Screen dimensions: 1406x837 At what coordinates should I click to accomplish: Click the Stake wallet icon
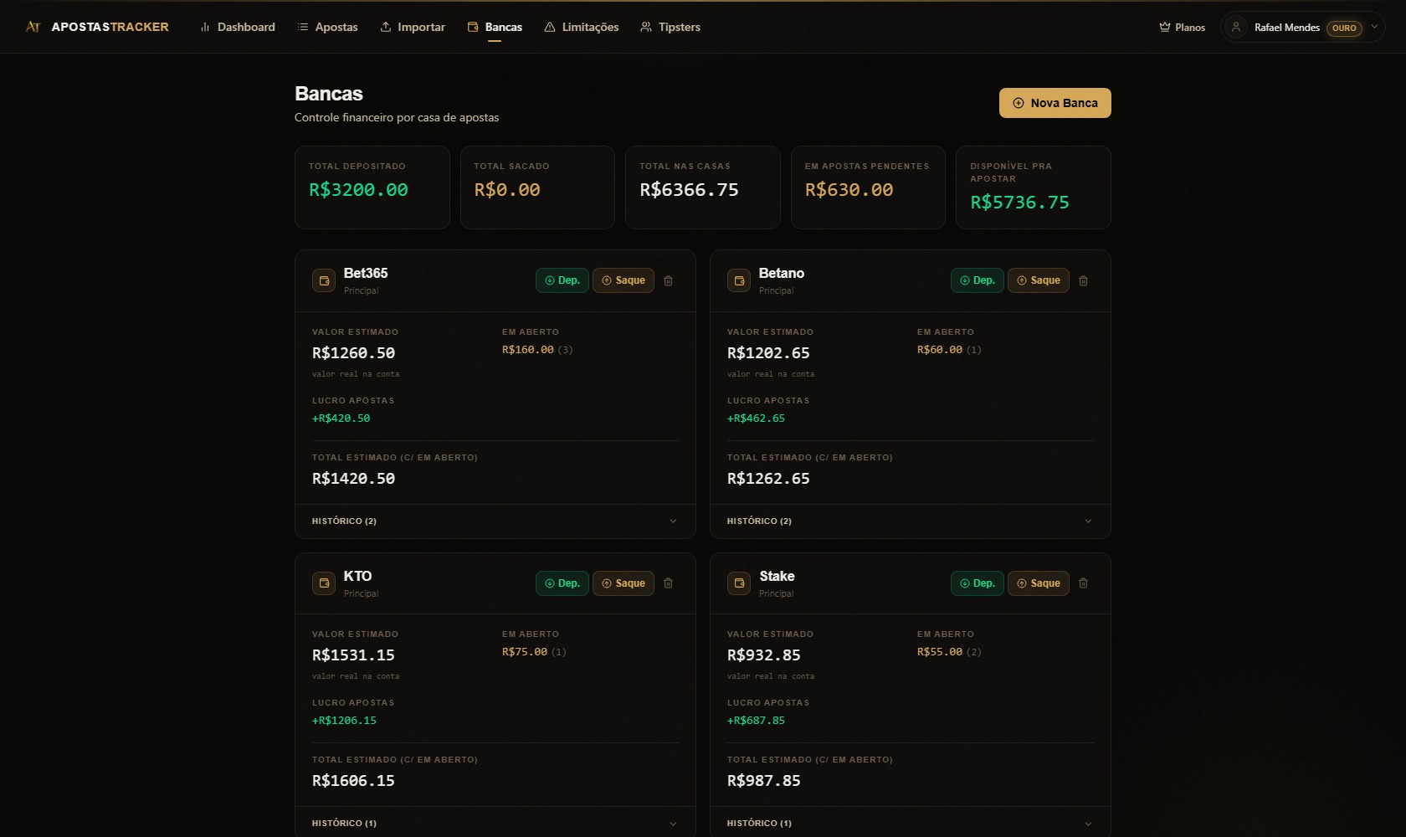point(739,583)
